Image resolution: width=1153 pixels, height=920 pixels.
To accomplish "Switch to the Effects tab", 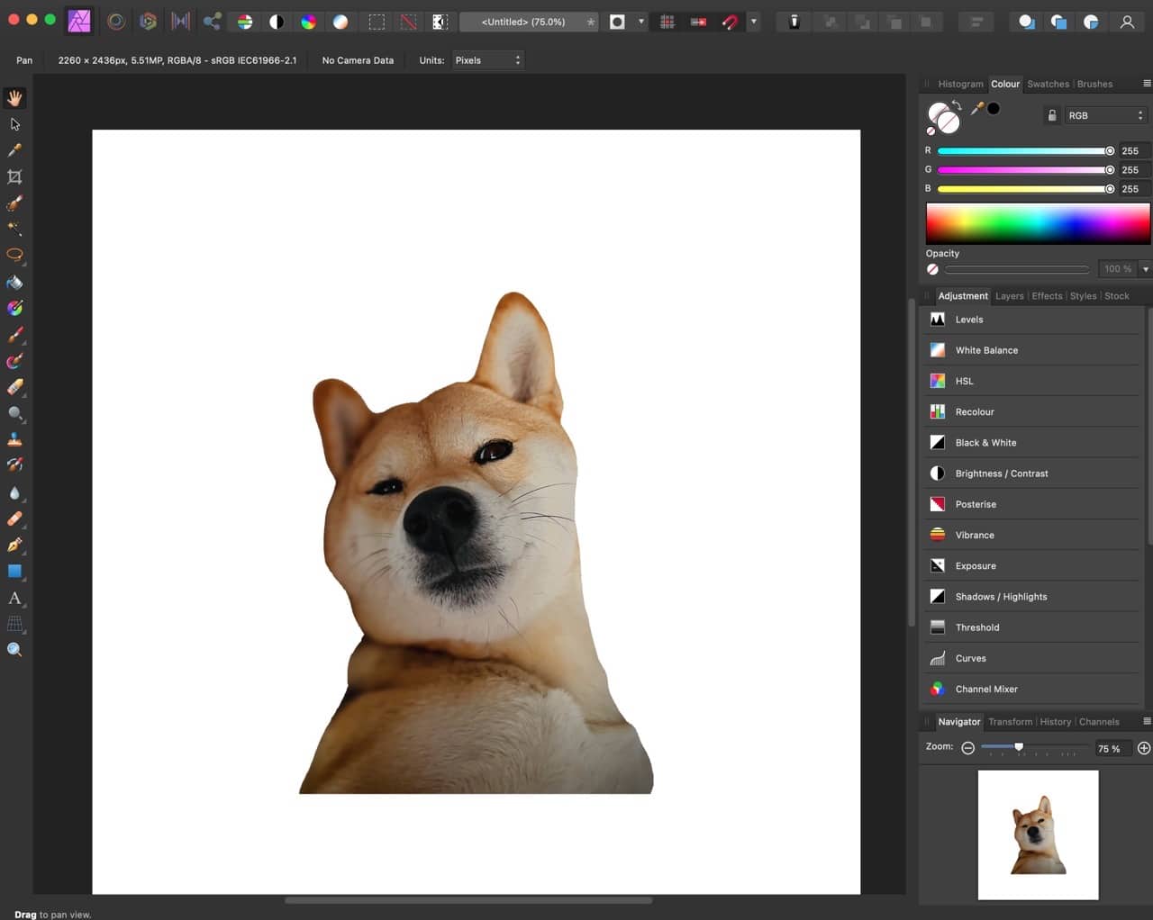I will point(1047,295).
